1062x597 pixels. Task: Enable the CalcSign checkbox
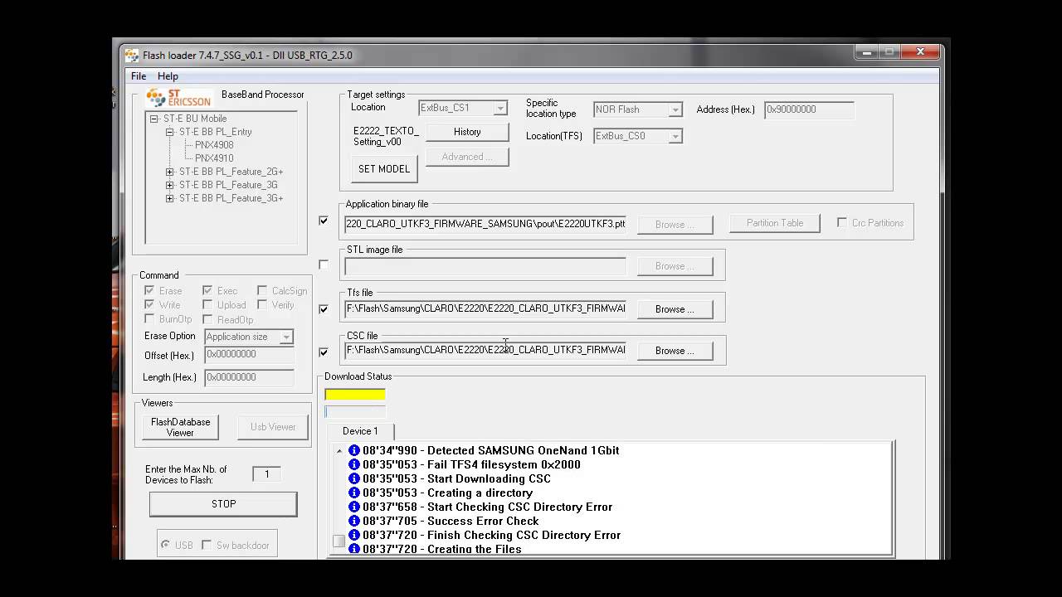coord(262,290)
